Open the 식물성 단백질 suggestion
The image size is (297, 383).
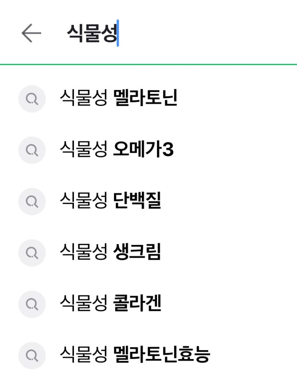click(x=110, y=201)
